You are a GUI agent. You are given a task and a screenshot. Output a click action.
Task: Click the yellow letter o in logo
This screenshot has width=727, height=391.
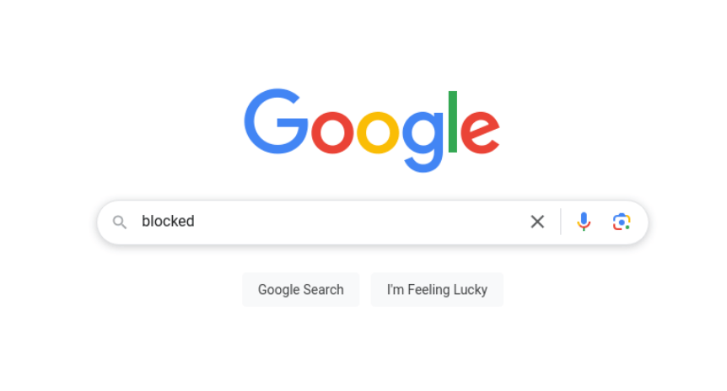(x=378, y=132)
